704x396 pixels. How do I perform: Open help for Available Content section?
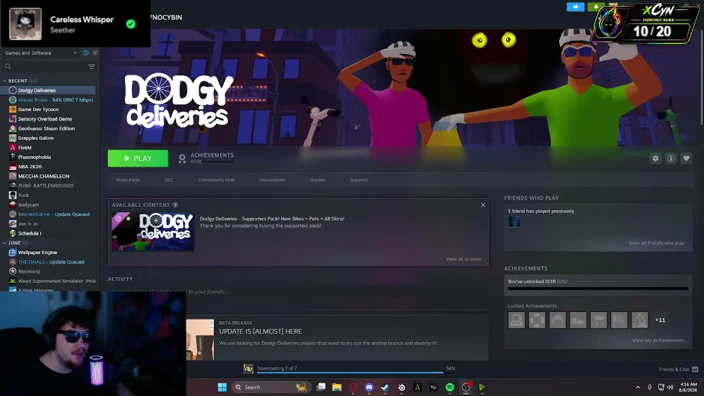coord(175,205)
